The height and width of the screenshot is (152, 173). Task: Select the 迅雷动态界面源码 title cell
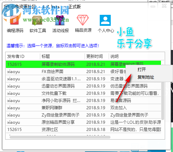[58, 86]
